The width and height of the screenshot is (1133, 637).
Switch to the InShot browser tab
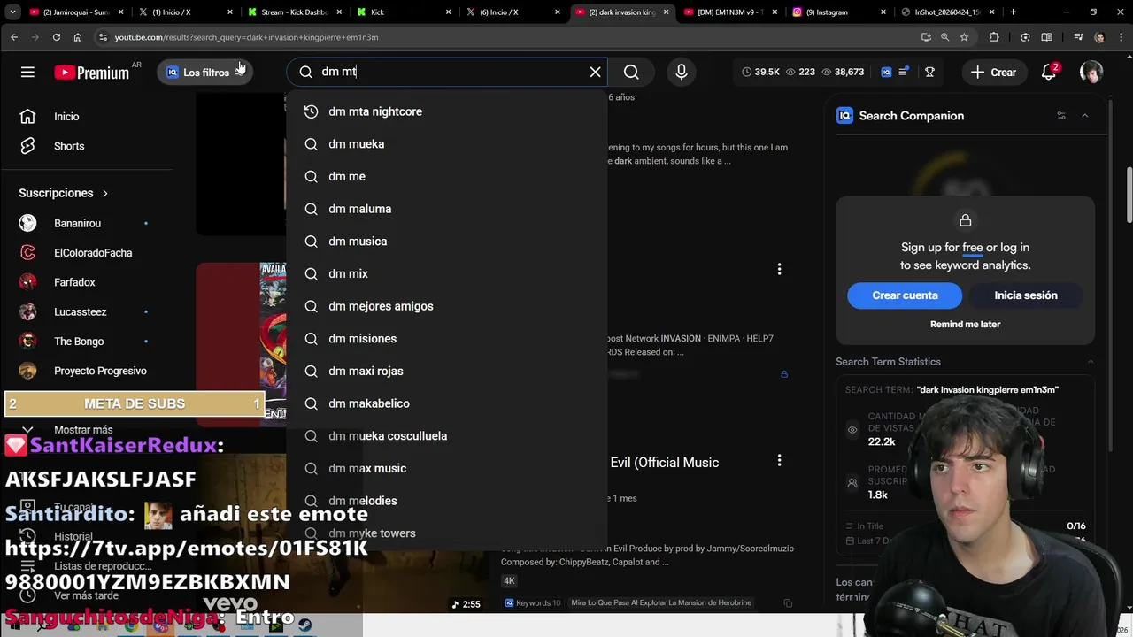[949, 12]
